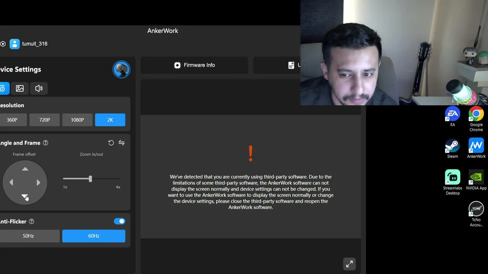Click the TcNo Account Switcher shortcut
The height and width of the screenshot is (274, 488).
click(x=476, y=215)
